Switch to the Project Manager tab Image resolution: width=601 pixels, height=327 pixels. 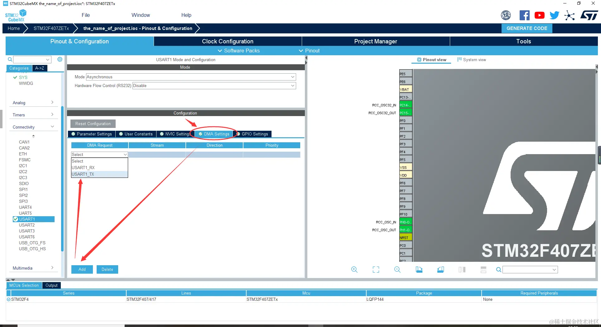[x=376, y=41]
